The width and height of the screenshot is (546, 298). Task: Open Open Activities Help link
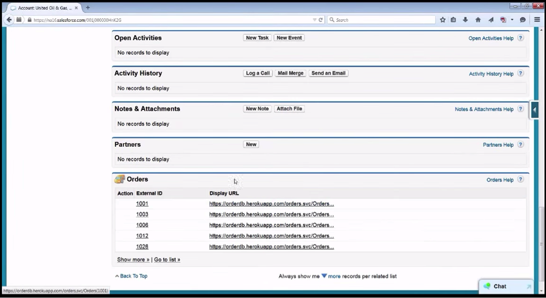491,38
